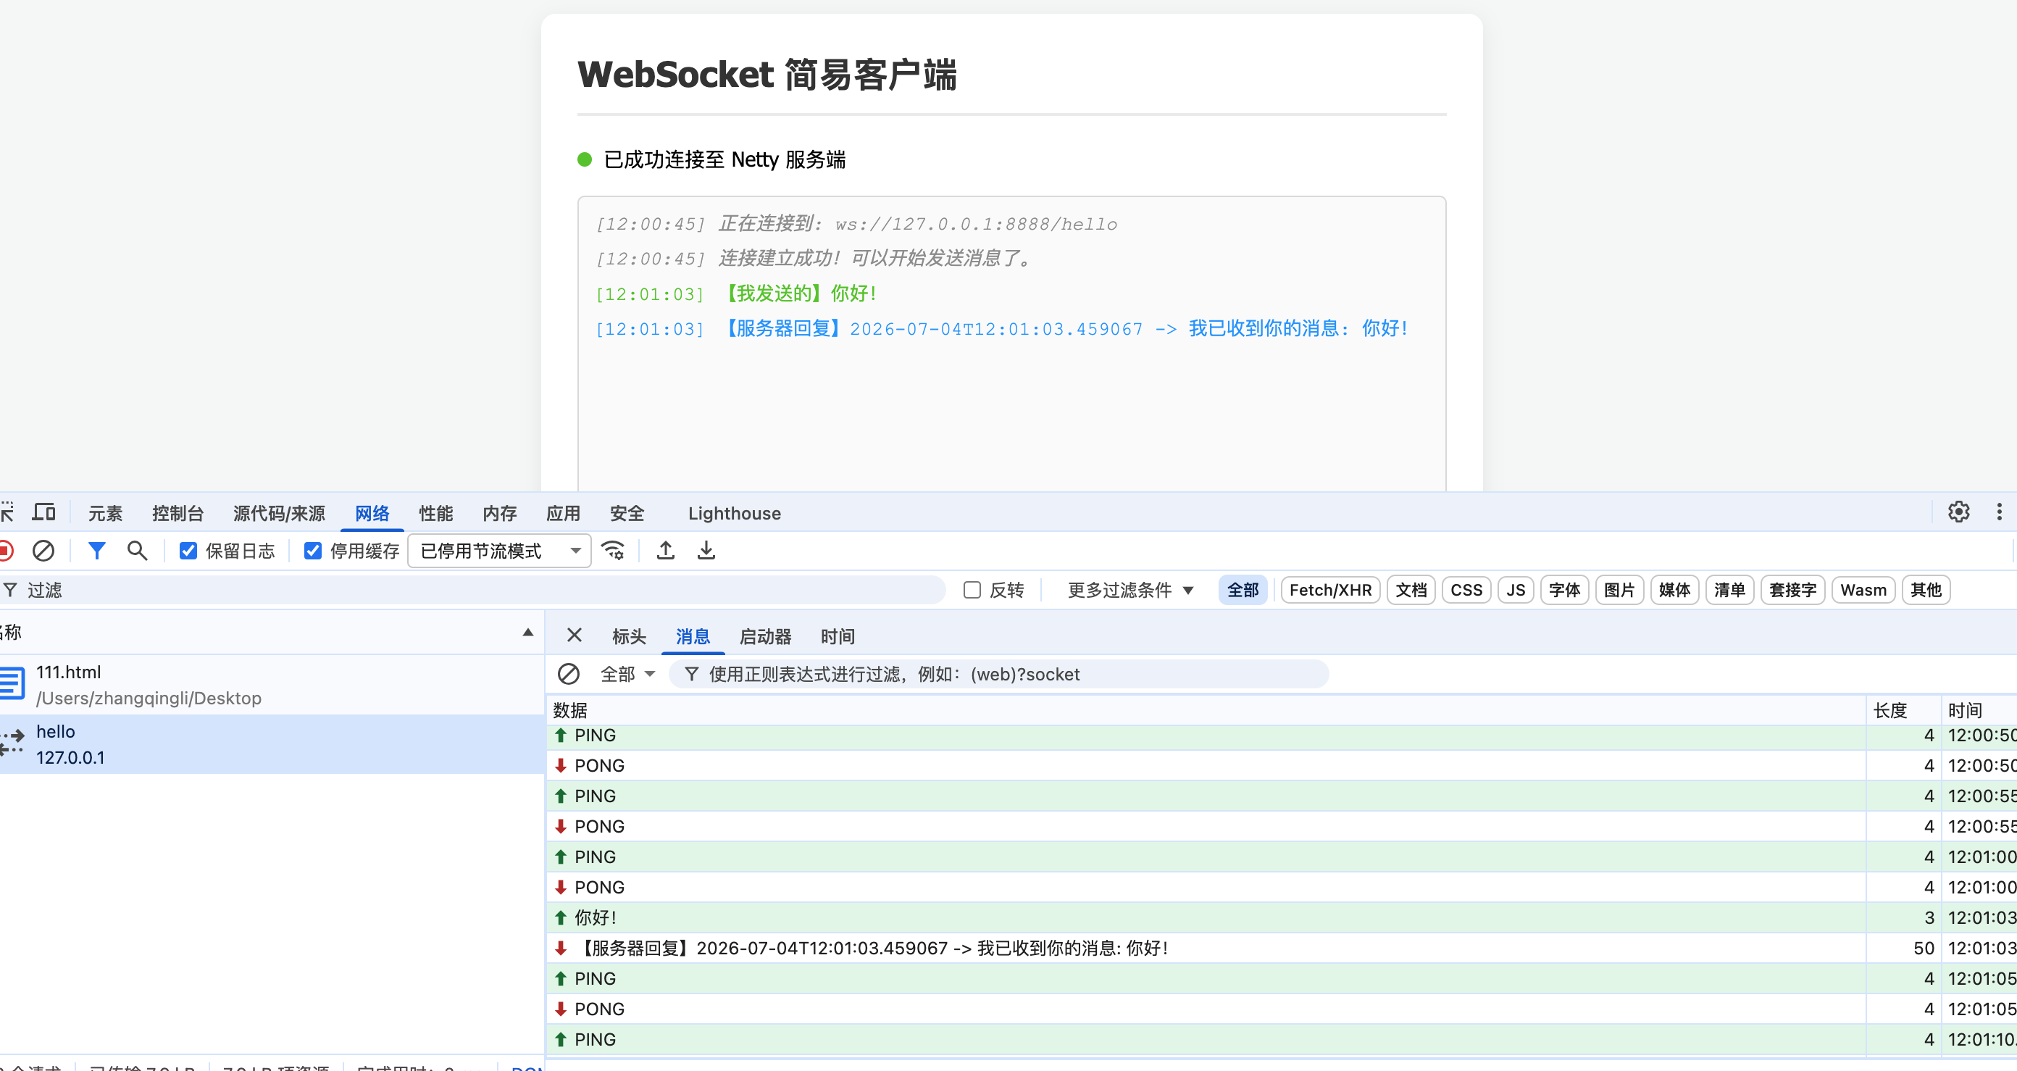
Task: Filter by 图片 type
Action: coord(1619,590)
